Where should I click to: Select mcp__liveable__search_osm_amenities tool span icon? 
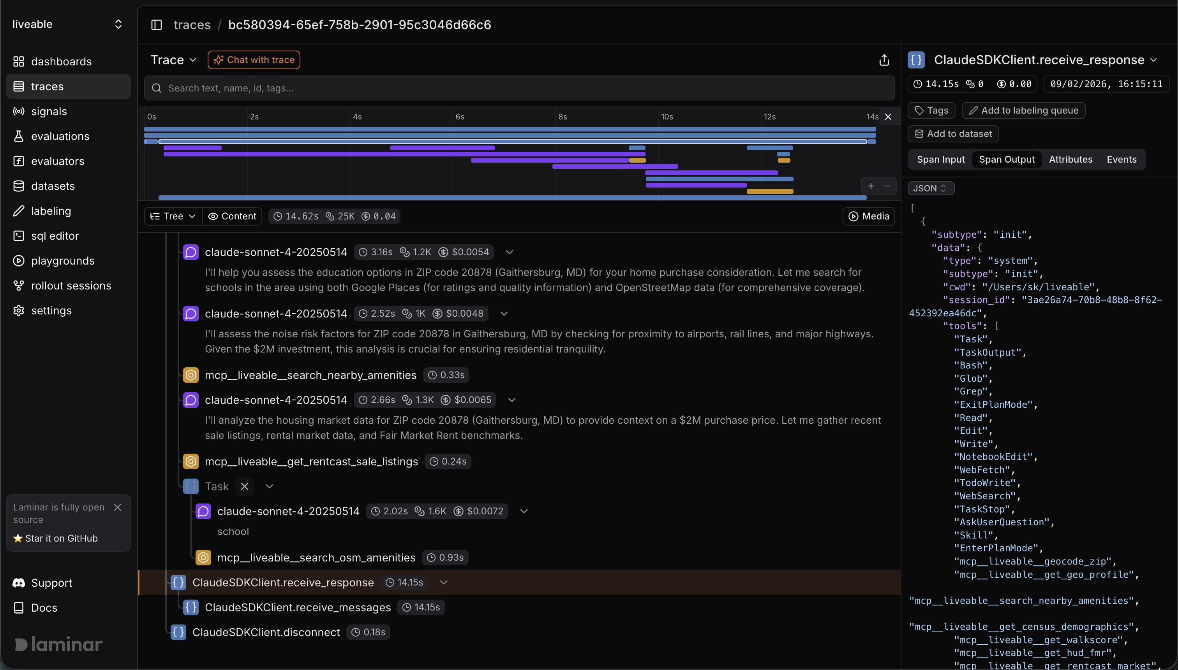pos(203,557)
